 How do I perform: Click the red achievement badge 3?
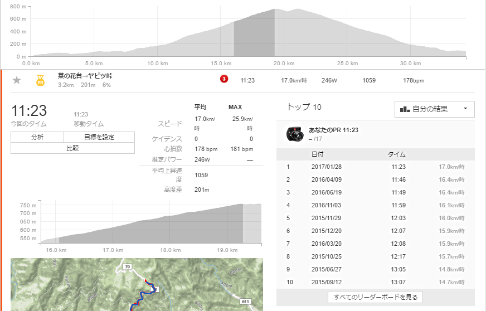[x=224, y=79]
